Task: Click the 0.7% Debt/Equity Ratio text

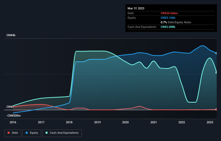Action: (176, 22)
